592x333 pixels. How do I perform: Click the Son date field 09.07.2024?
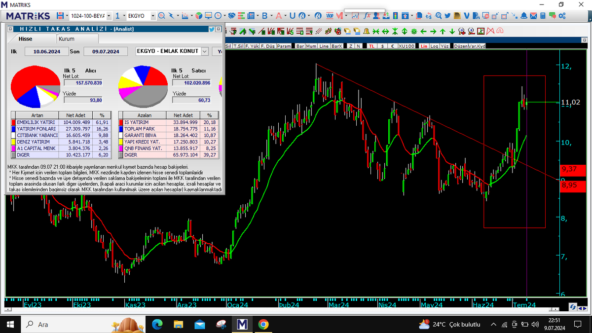(x=106, y=51)
